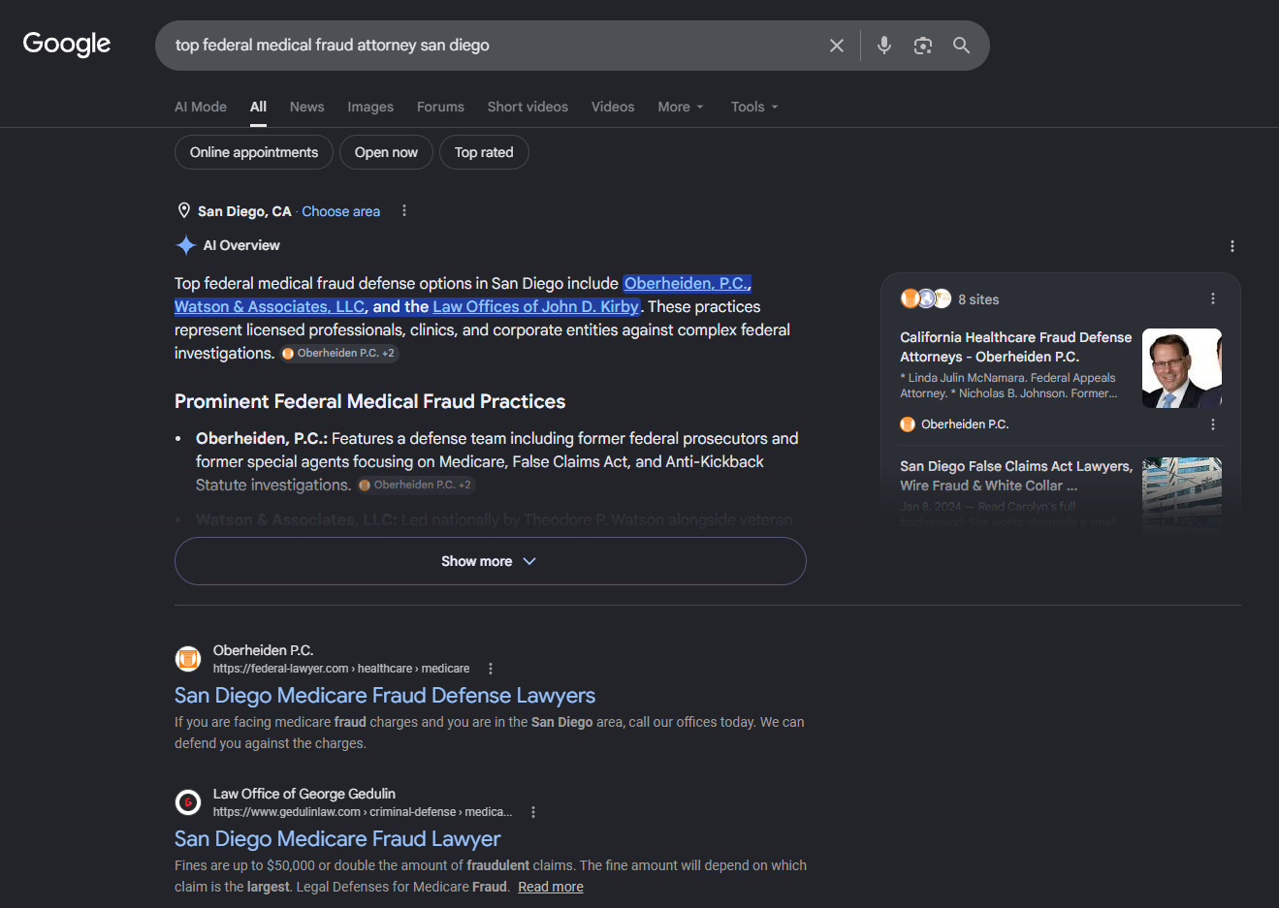Open the Images tab
The width and height of the screenshot is (1279, 908).
370,107
